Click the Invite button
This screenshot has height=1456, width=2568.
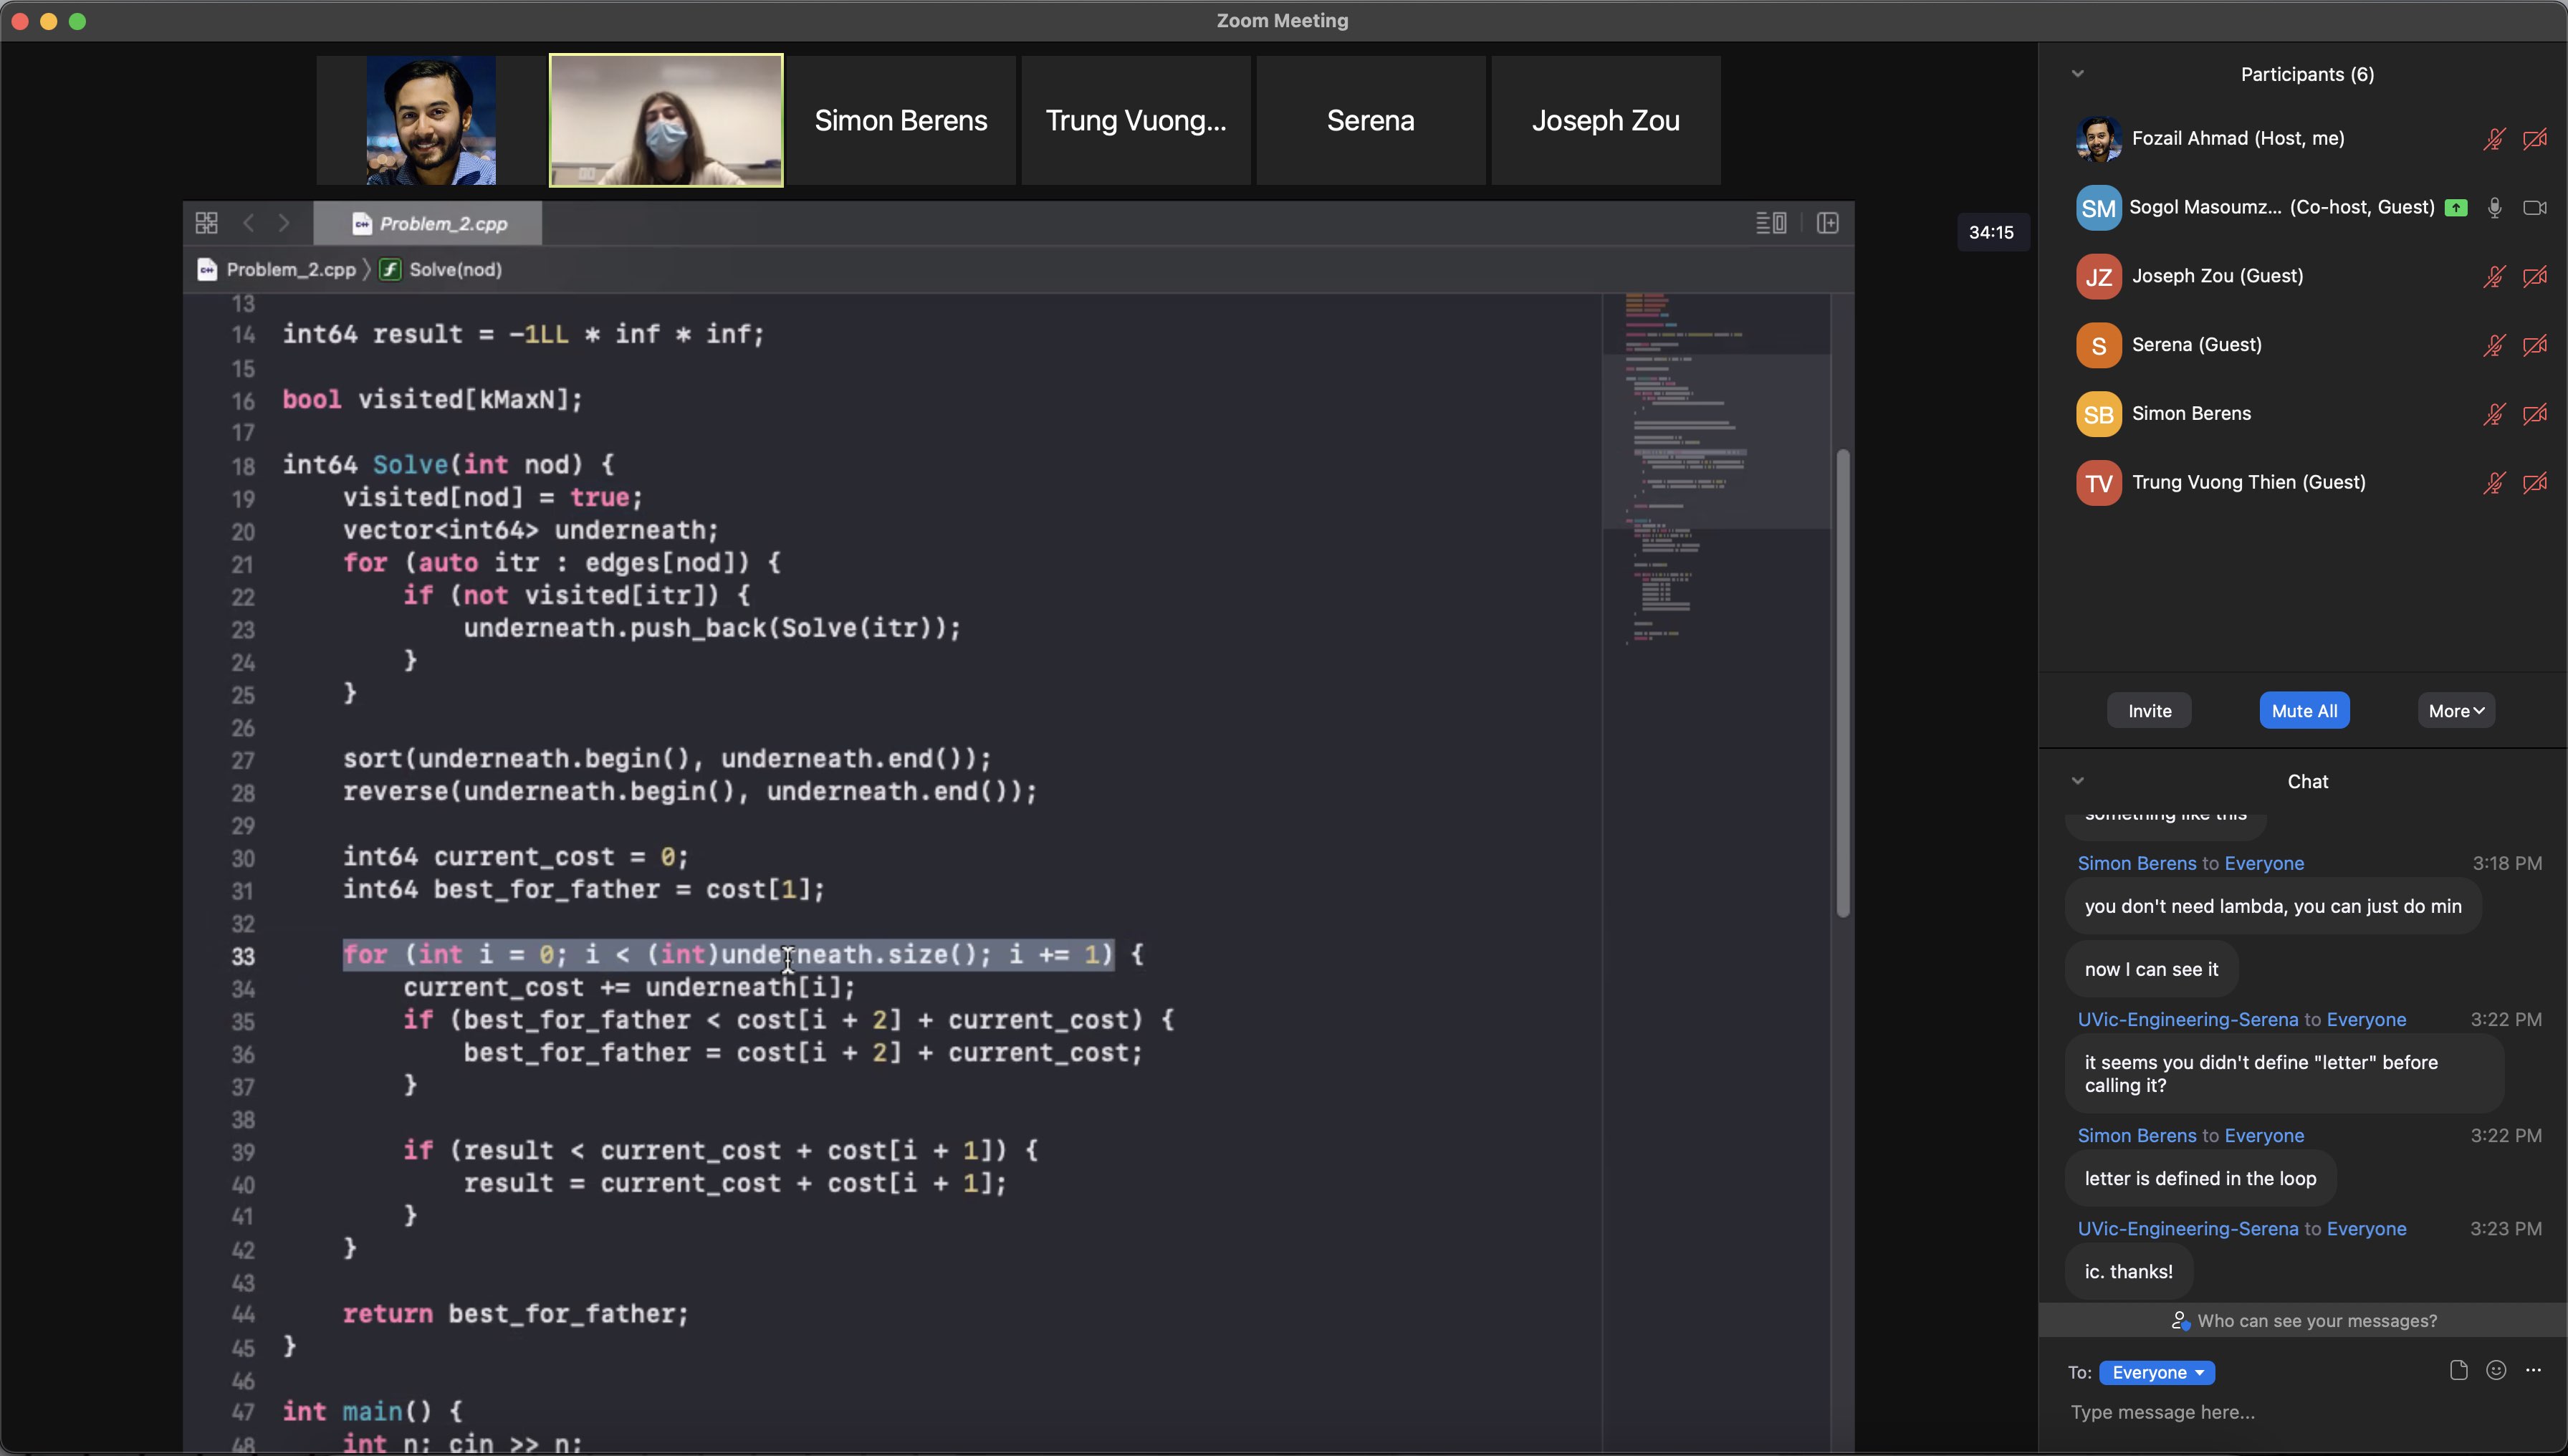point(2149,711)
